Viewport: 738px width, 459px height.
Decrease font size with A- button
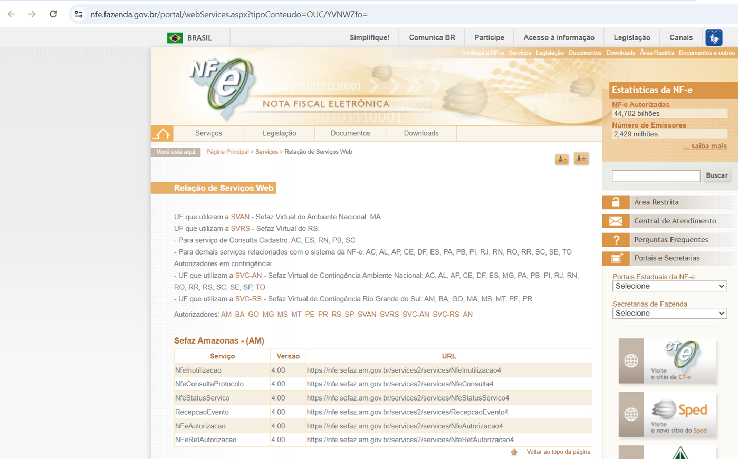(562, 159)
